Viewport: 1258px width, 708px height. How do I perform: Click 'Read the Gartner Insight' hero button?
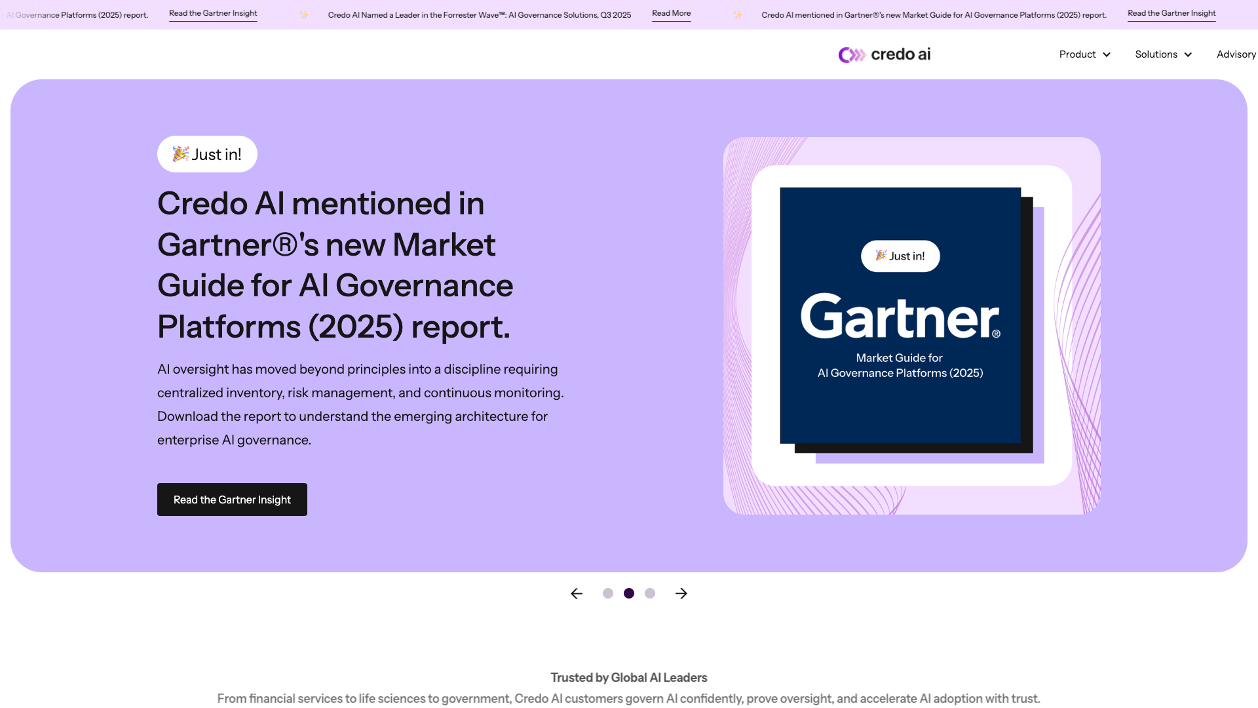pos(232,500)
